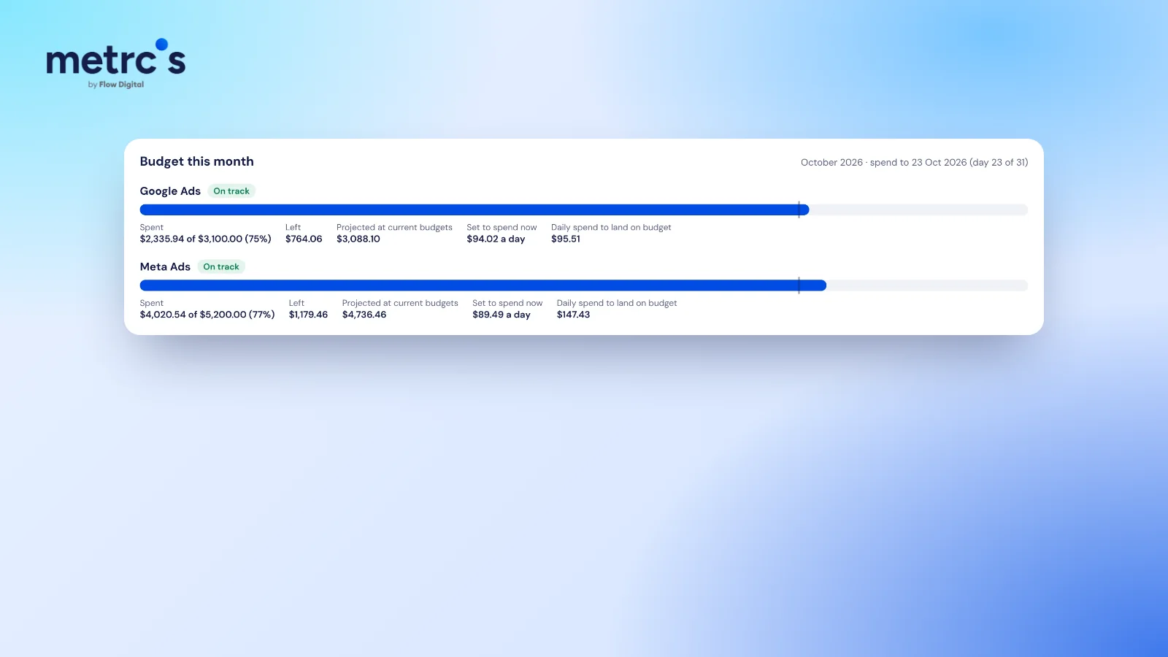Viewport: 1168px width, 657px height.
Task: Click the '$89.49 a day' value
Action: tap(502, 315)
